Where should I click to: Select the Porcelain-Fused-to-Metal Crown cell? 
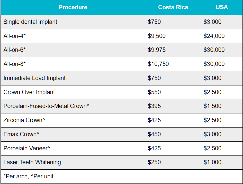[47, 106]
